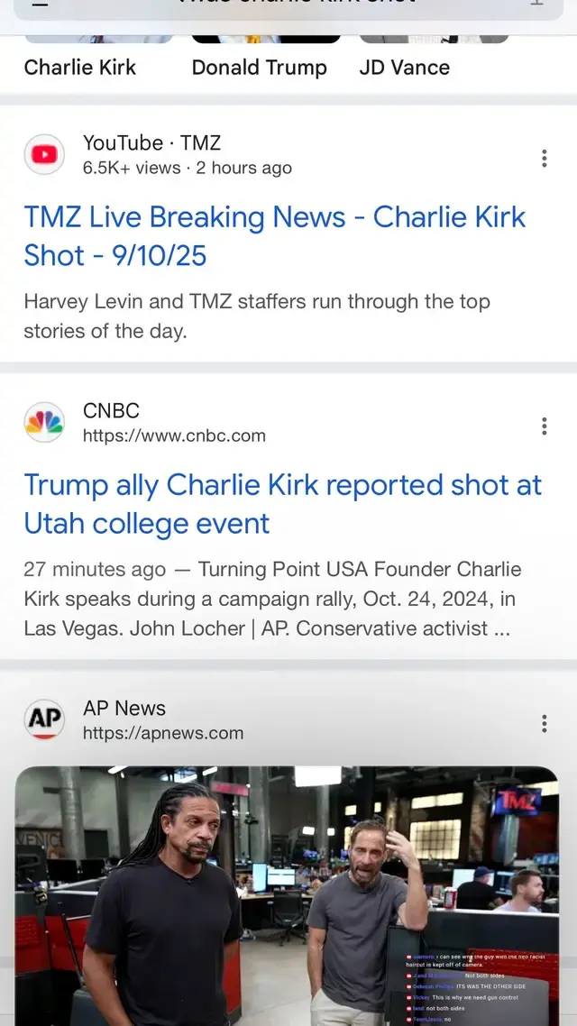Tap the AP News logo icon
This screenshot has width=577, height=1026.
pos(44,719)
